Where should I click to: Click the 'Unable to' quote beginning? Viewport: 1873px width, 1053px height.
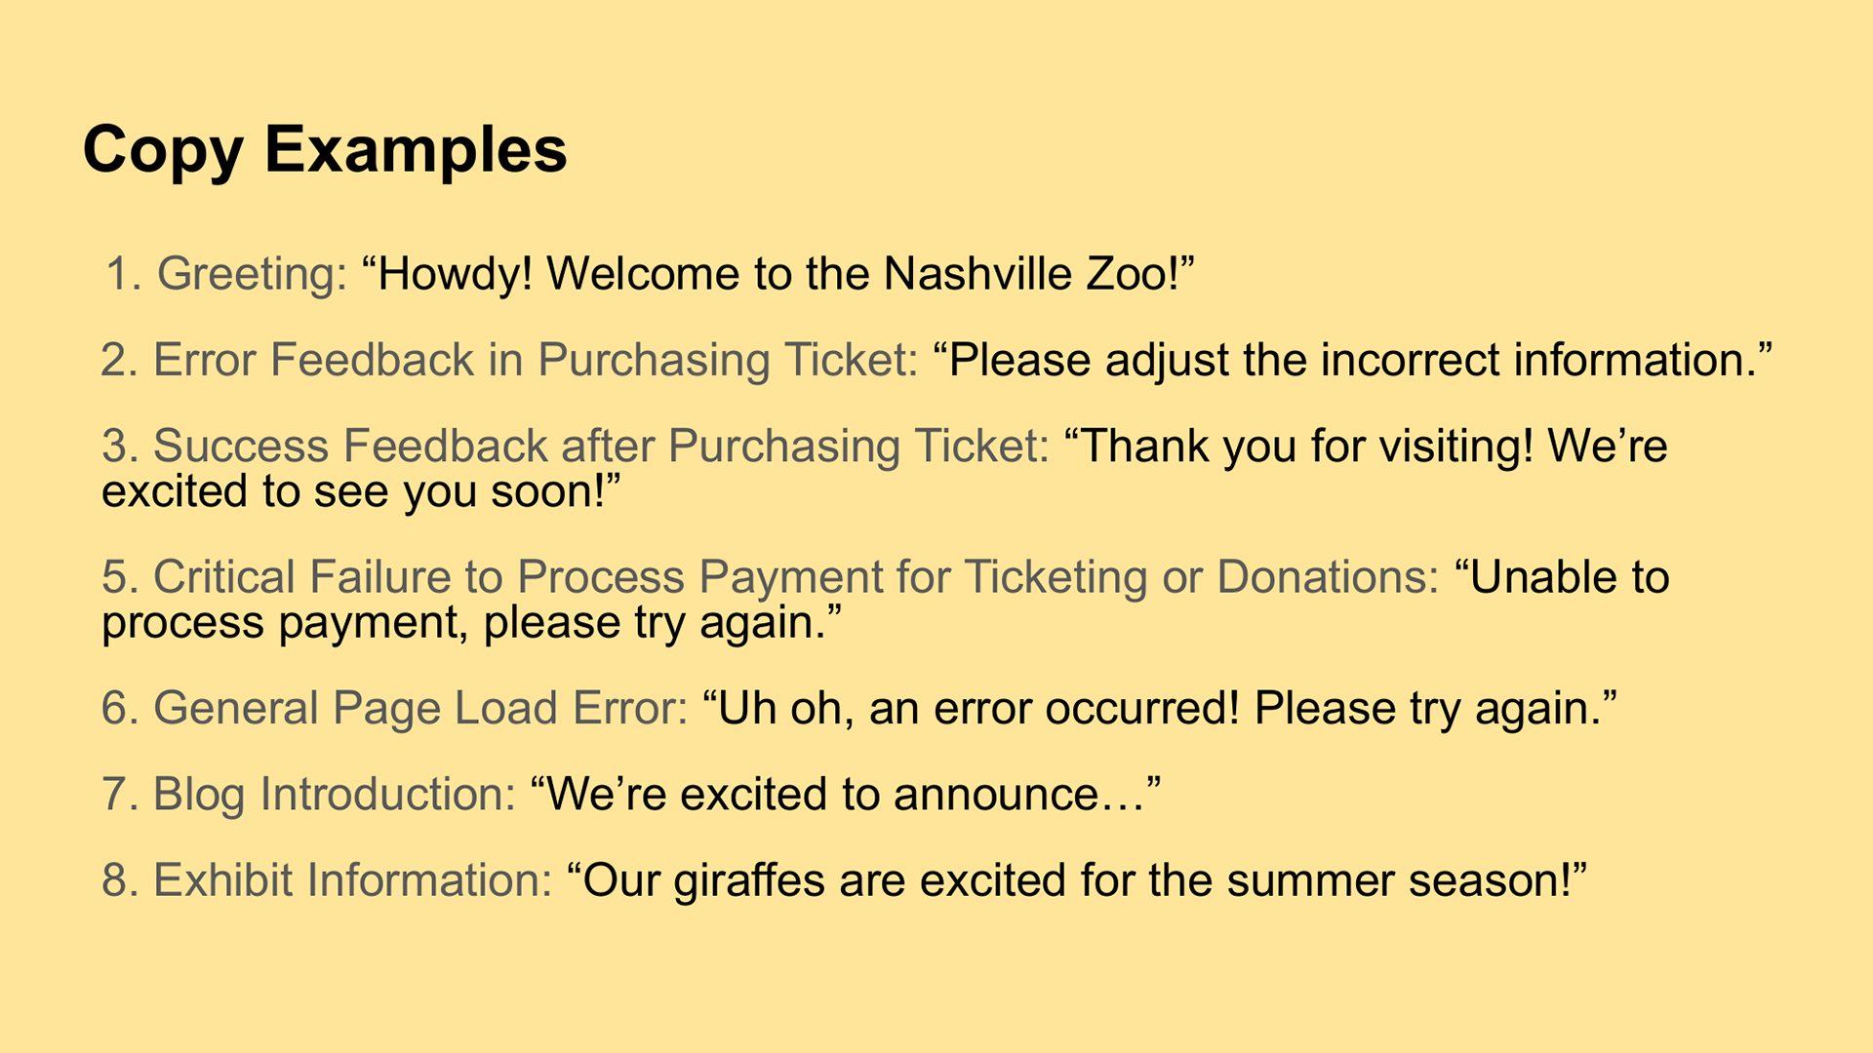1562,577
